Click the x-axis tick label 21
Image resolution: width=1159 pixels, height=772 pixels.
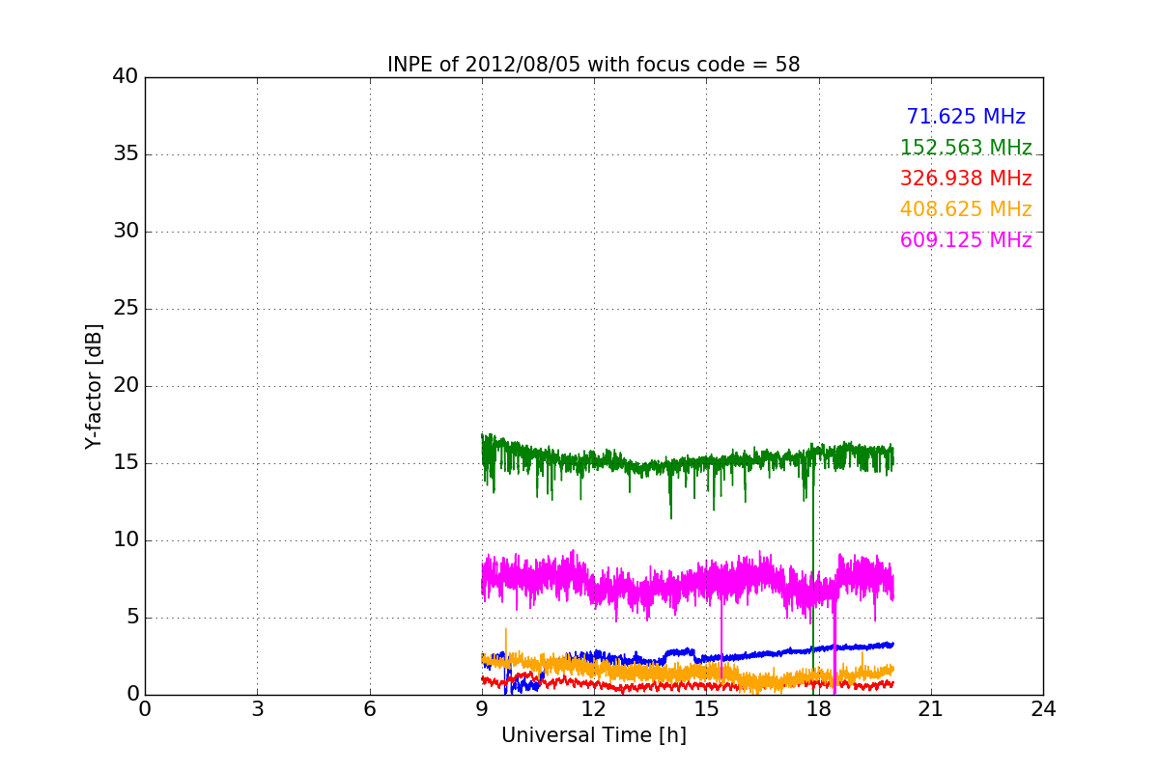pos(931,708)
